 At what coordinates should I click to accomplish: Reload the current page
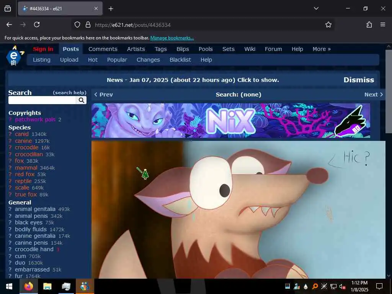[37, 24]
